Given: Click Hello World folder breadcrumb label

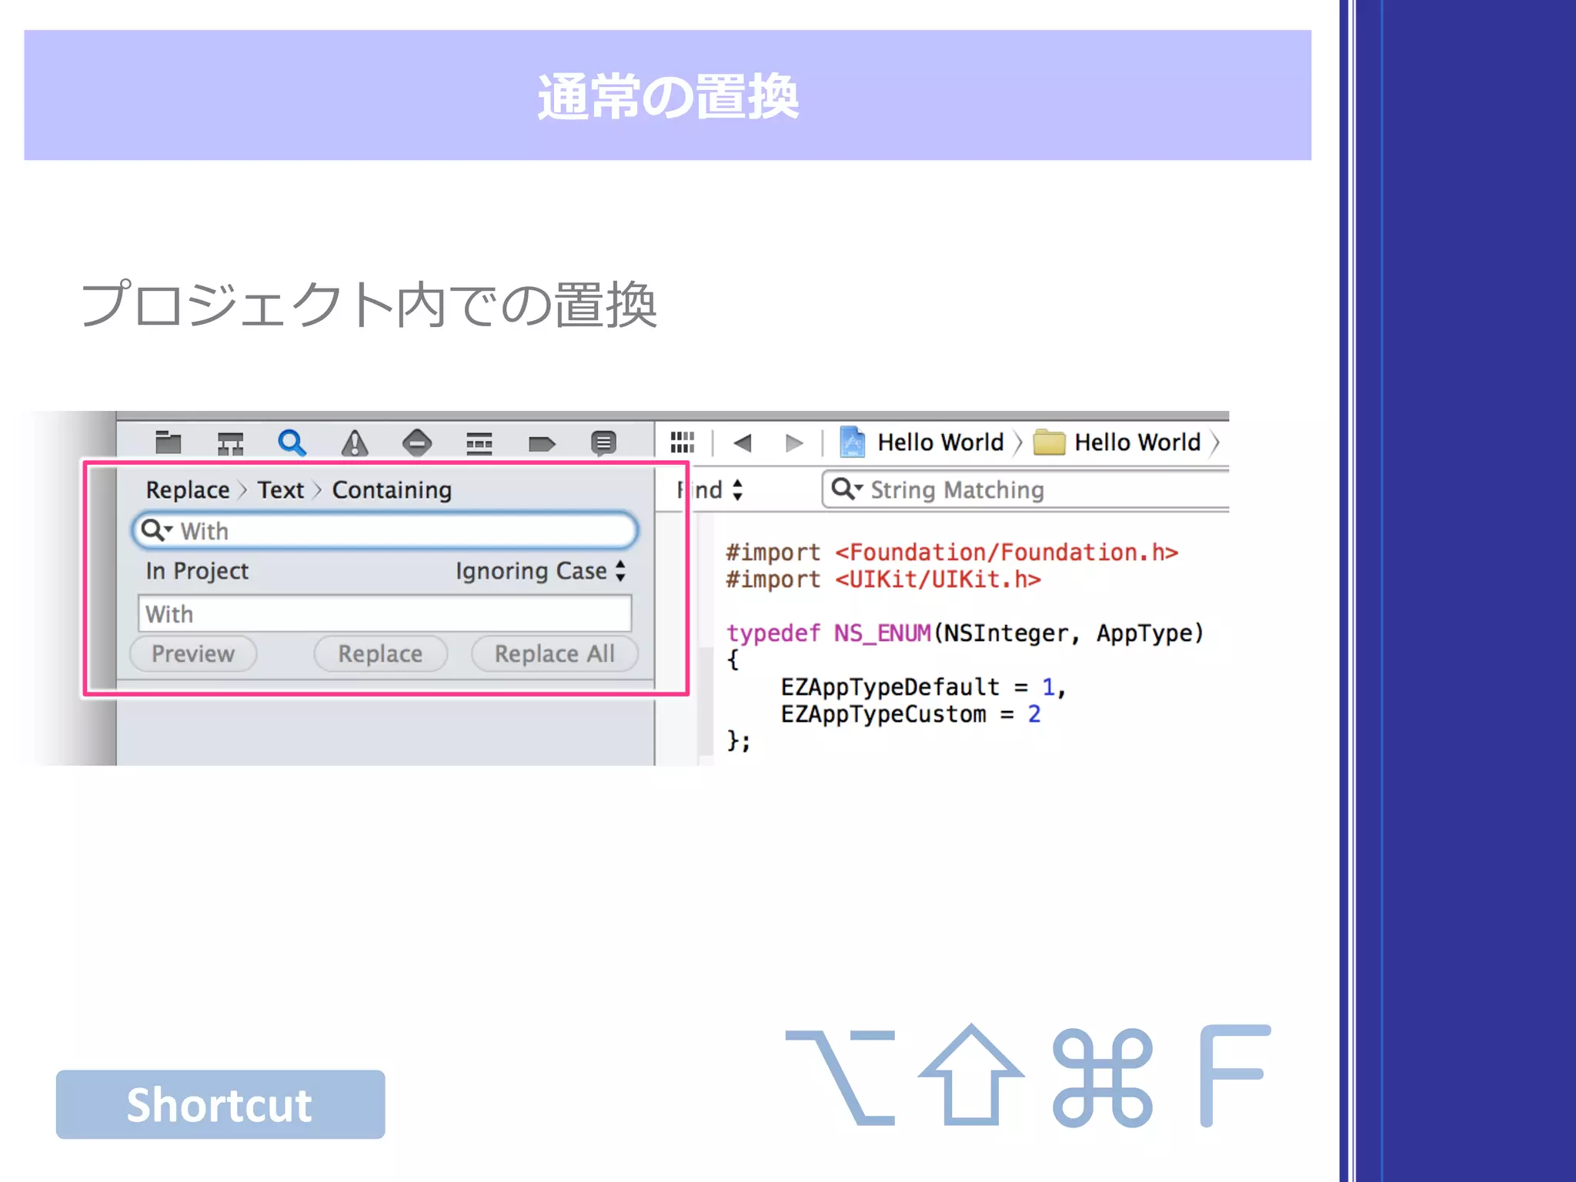Looking at the screenshot, I should click(1137, 442).
